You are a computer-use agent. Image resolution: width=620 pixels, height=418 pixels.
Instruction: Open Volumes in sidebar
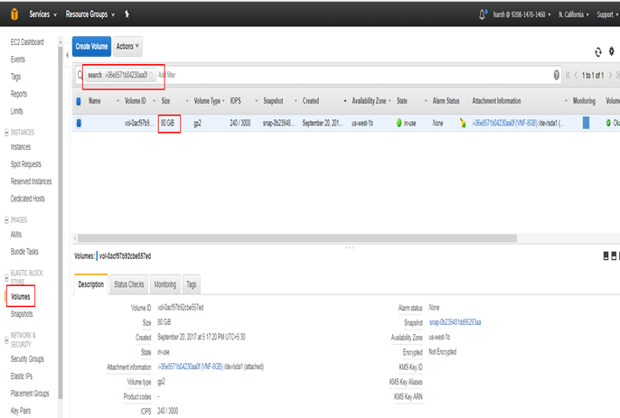(21, 297)
